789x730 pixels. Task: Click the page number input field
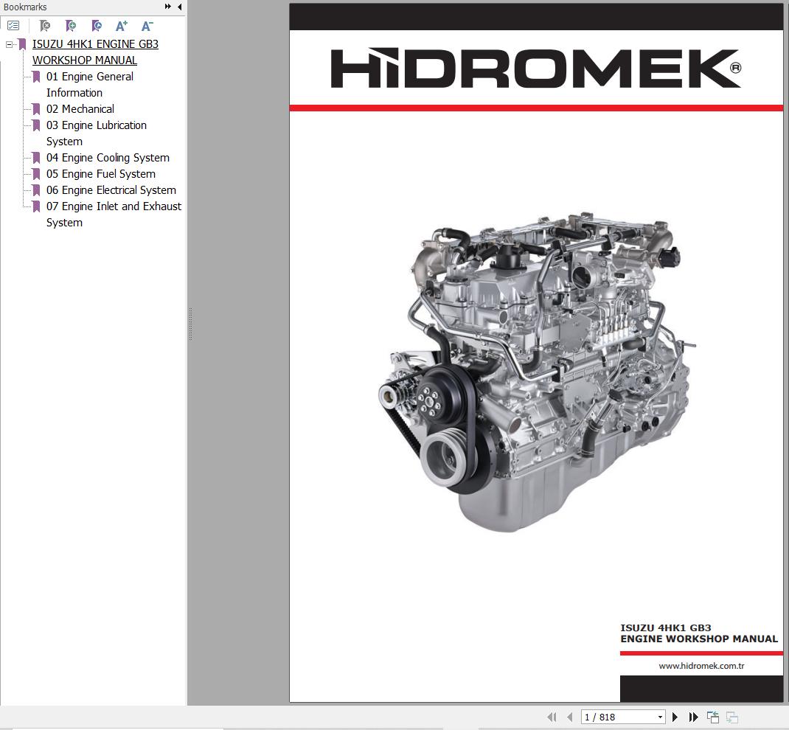(617, 717)
